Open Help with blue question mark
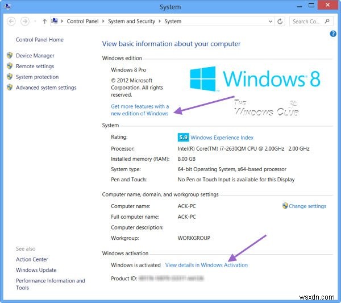This screenshot has height=303, width=341. 333,34
